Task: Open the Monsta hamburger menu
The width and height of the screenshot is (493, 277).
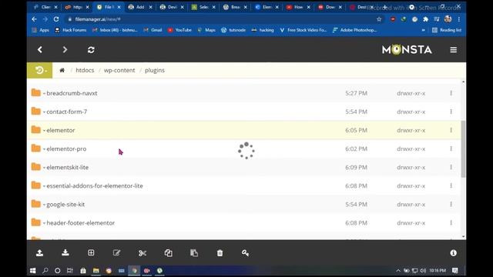Action: point(453,49)
